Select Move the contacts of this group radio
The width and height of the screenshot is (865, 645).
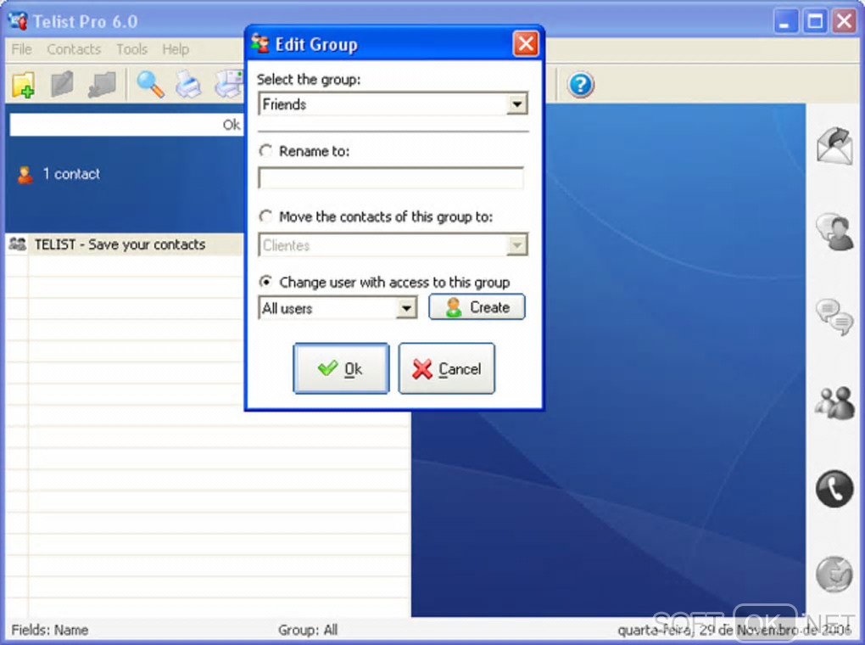(266, 216)
